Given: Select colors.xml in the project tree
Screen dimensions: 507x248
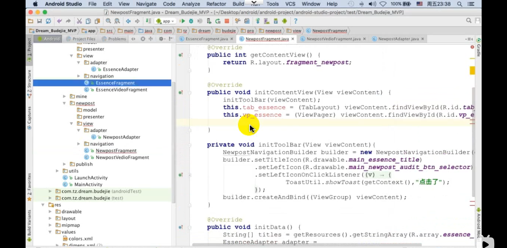Looking at the screenshot, I should tap(80, 238).
